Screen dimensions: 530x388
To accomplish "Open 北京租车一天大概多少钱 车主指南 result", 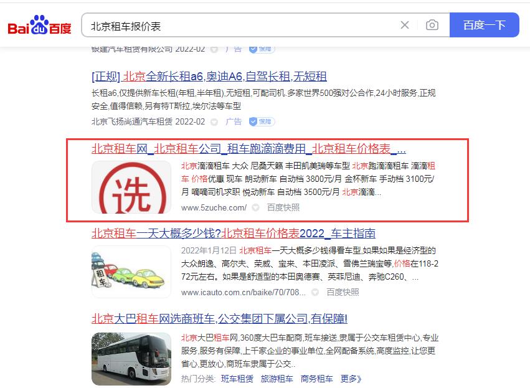I will click(x=233, y=234).
